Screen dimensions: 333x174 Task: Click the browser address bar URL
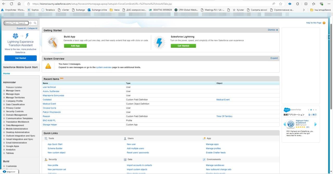pos(102,4)
